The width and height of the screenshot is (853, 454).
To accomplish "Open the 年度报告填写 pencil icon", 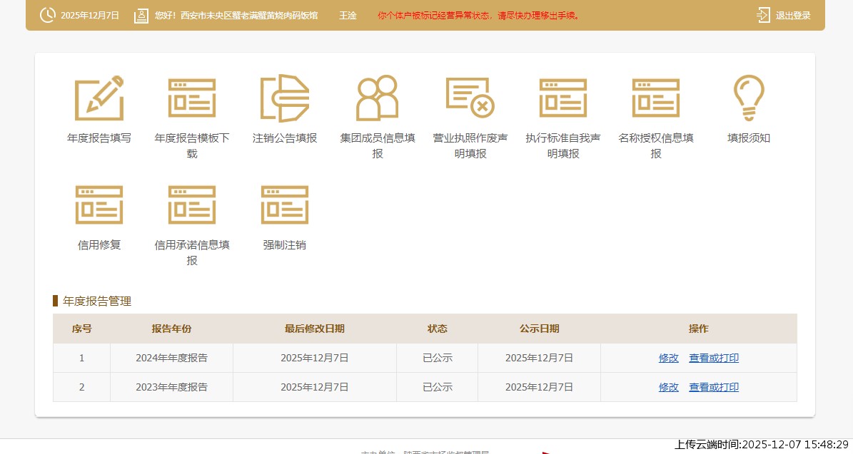I will [x=99, y=98].
